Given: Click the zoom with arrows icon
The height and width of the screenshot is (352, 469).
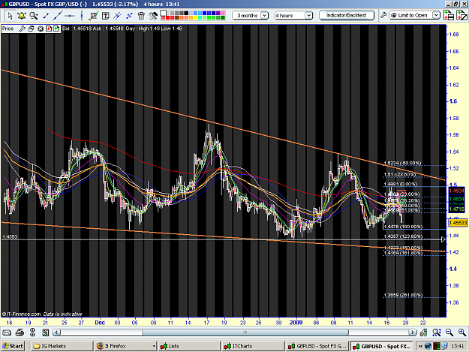Looking at the screenshot, I should [437, 332].
